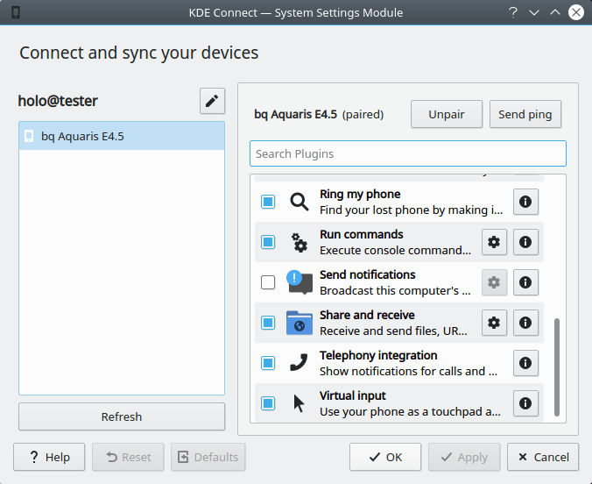
Task: Uncheck the Run commands plugin
Action: point(268,242)
